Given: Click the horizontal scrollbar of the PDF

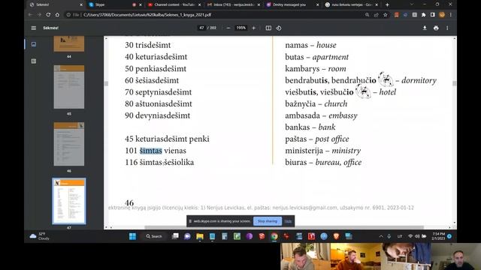Looking at the screenshot, I should pyautogui.click(x=284, y=227).
